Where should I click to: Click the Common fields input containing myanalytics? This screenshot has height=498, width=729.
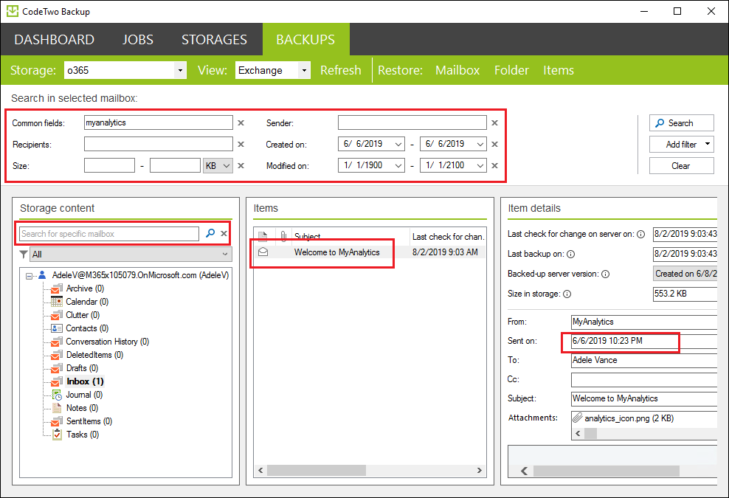tap(159, 122)
